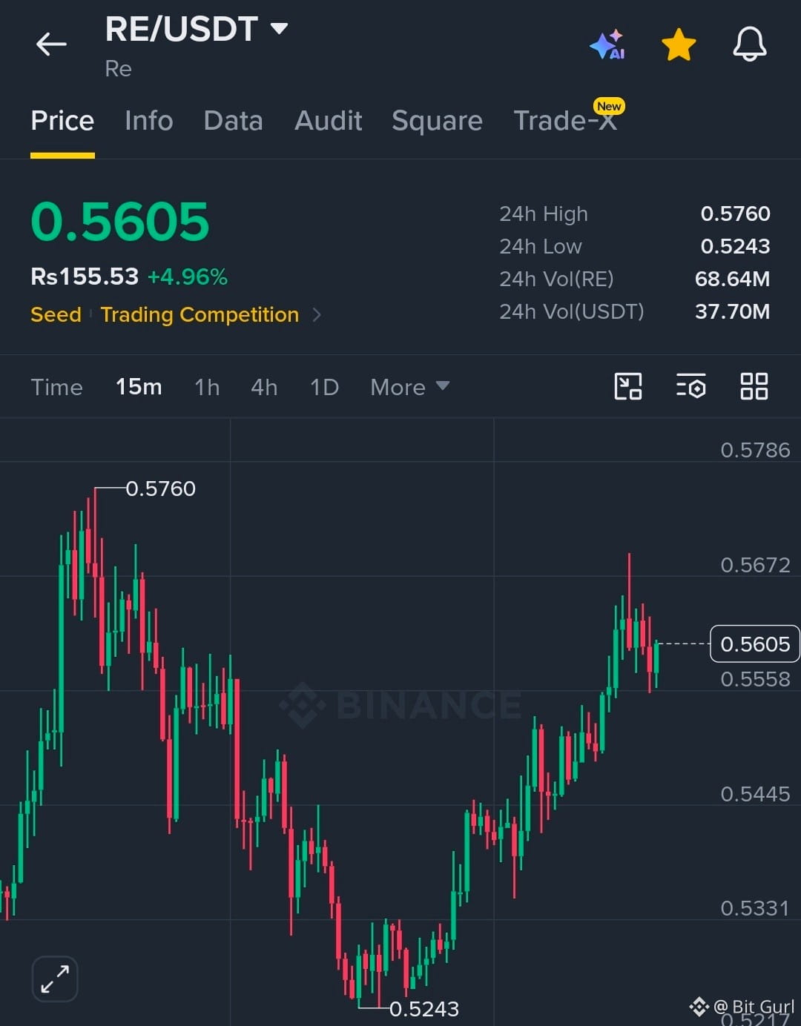Tap the Re token name subtitle
Viewport: 801px width, 1026px height.
point(119,68)
